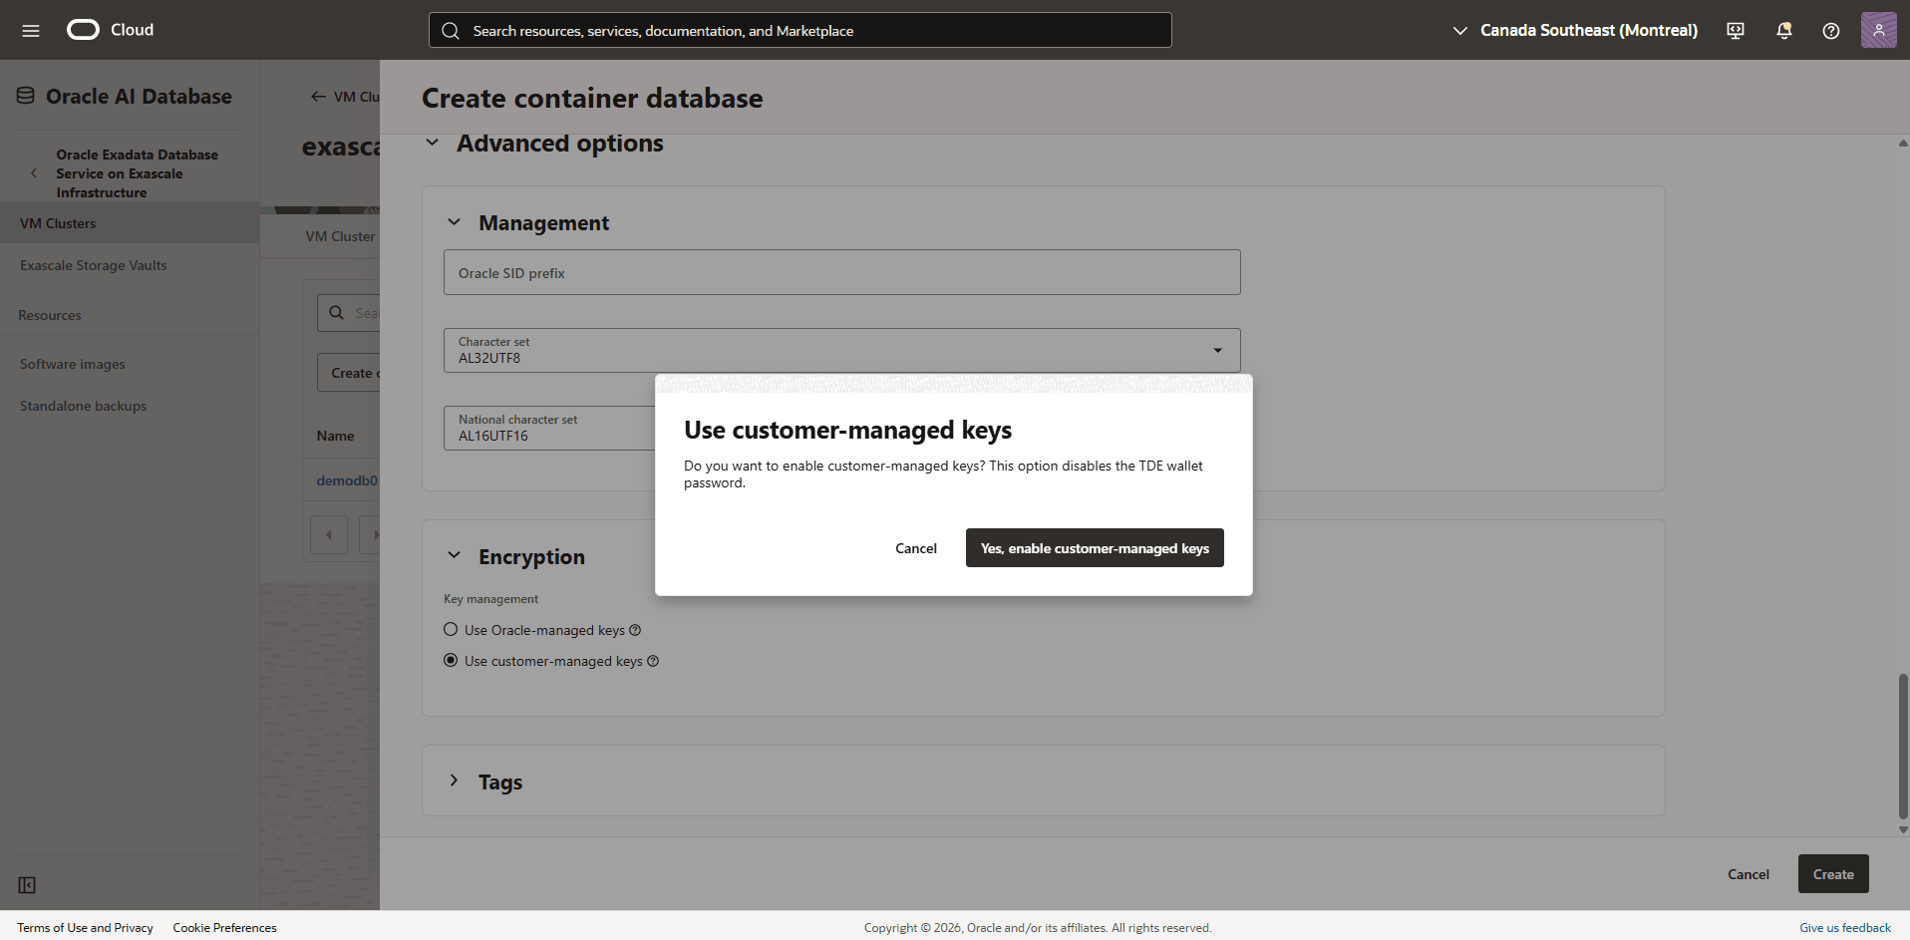This screenshot has width=1910, height=940.
Task: Click Give us feedback link
Action: click(1844, 928)
